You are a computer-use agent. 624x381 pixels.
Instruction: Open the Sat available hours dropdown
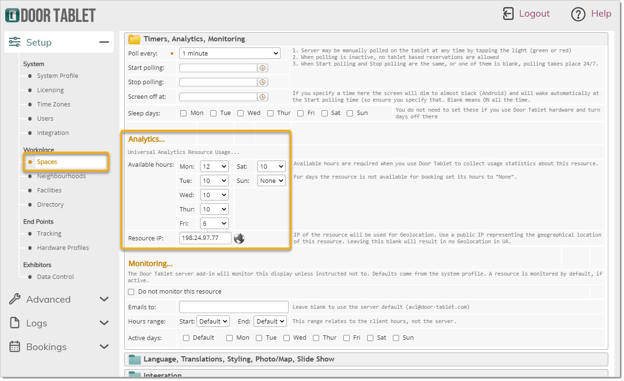(x=272, y=167)
